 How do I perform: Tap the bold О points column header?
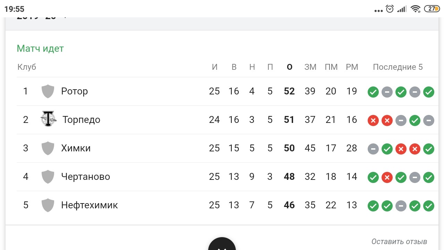pos(290,67)
